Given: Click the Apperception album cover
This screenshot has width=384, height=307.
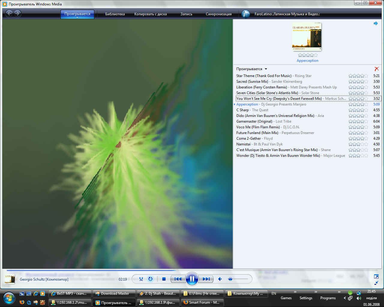Looking at the screenshot, I should (x=307, y=37).
